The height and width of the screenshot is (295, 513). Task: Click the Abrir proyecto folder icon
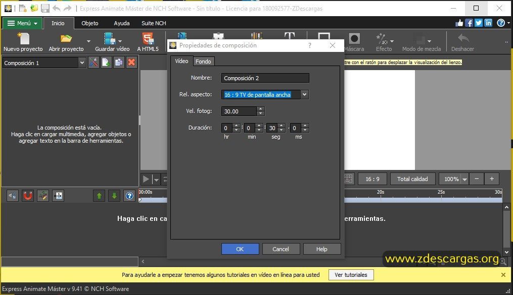click(66, 38)
